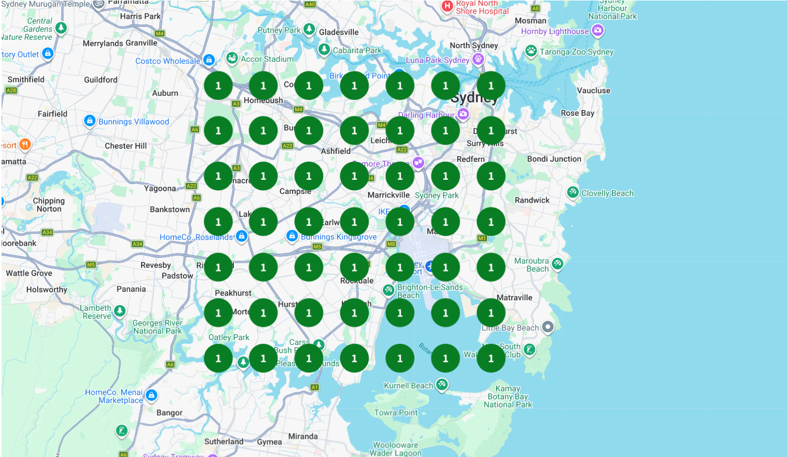Image resolution: width=787 pixels, height=457 pixels.
Task: Open the Clovelly Beach pin icon
Action: tap(573, 192)
